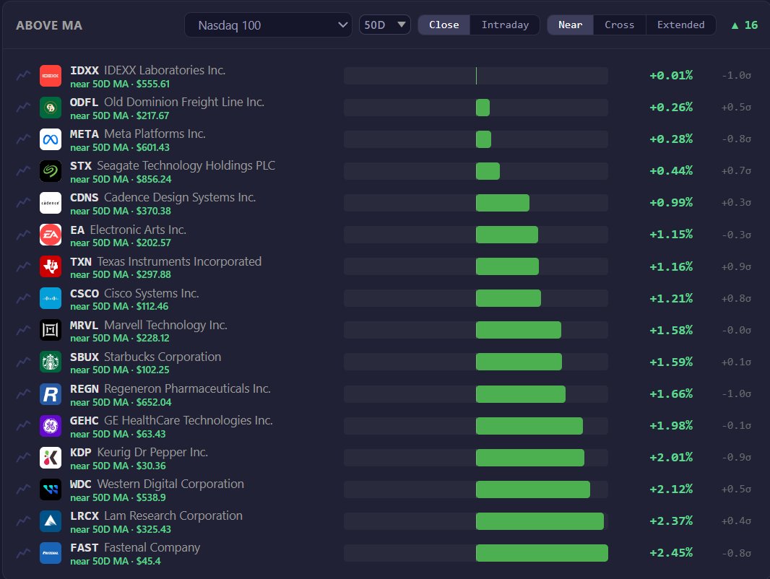Click the Cadence Design Systems logo
The height and width of the screenshot is (579, 770).
(x=51, y=203)
